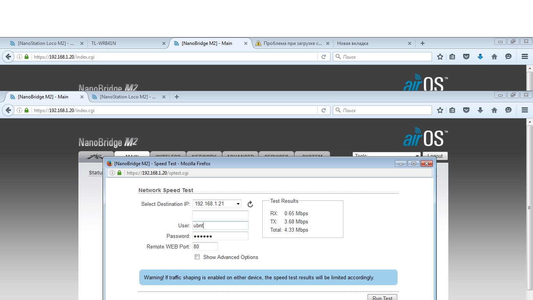
Task: Refresh destination IP list in Speed Test
Action: pos(251,204)
